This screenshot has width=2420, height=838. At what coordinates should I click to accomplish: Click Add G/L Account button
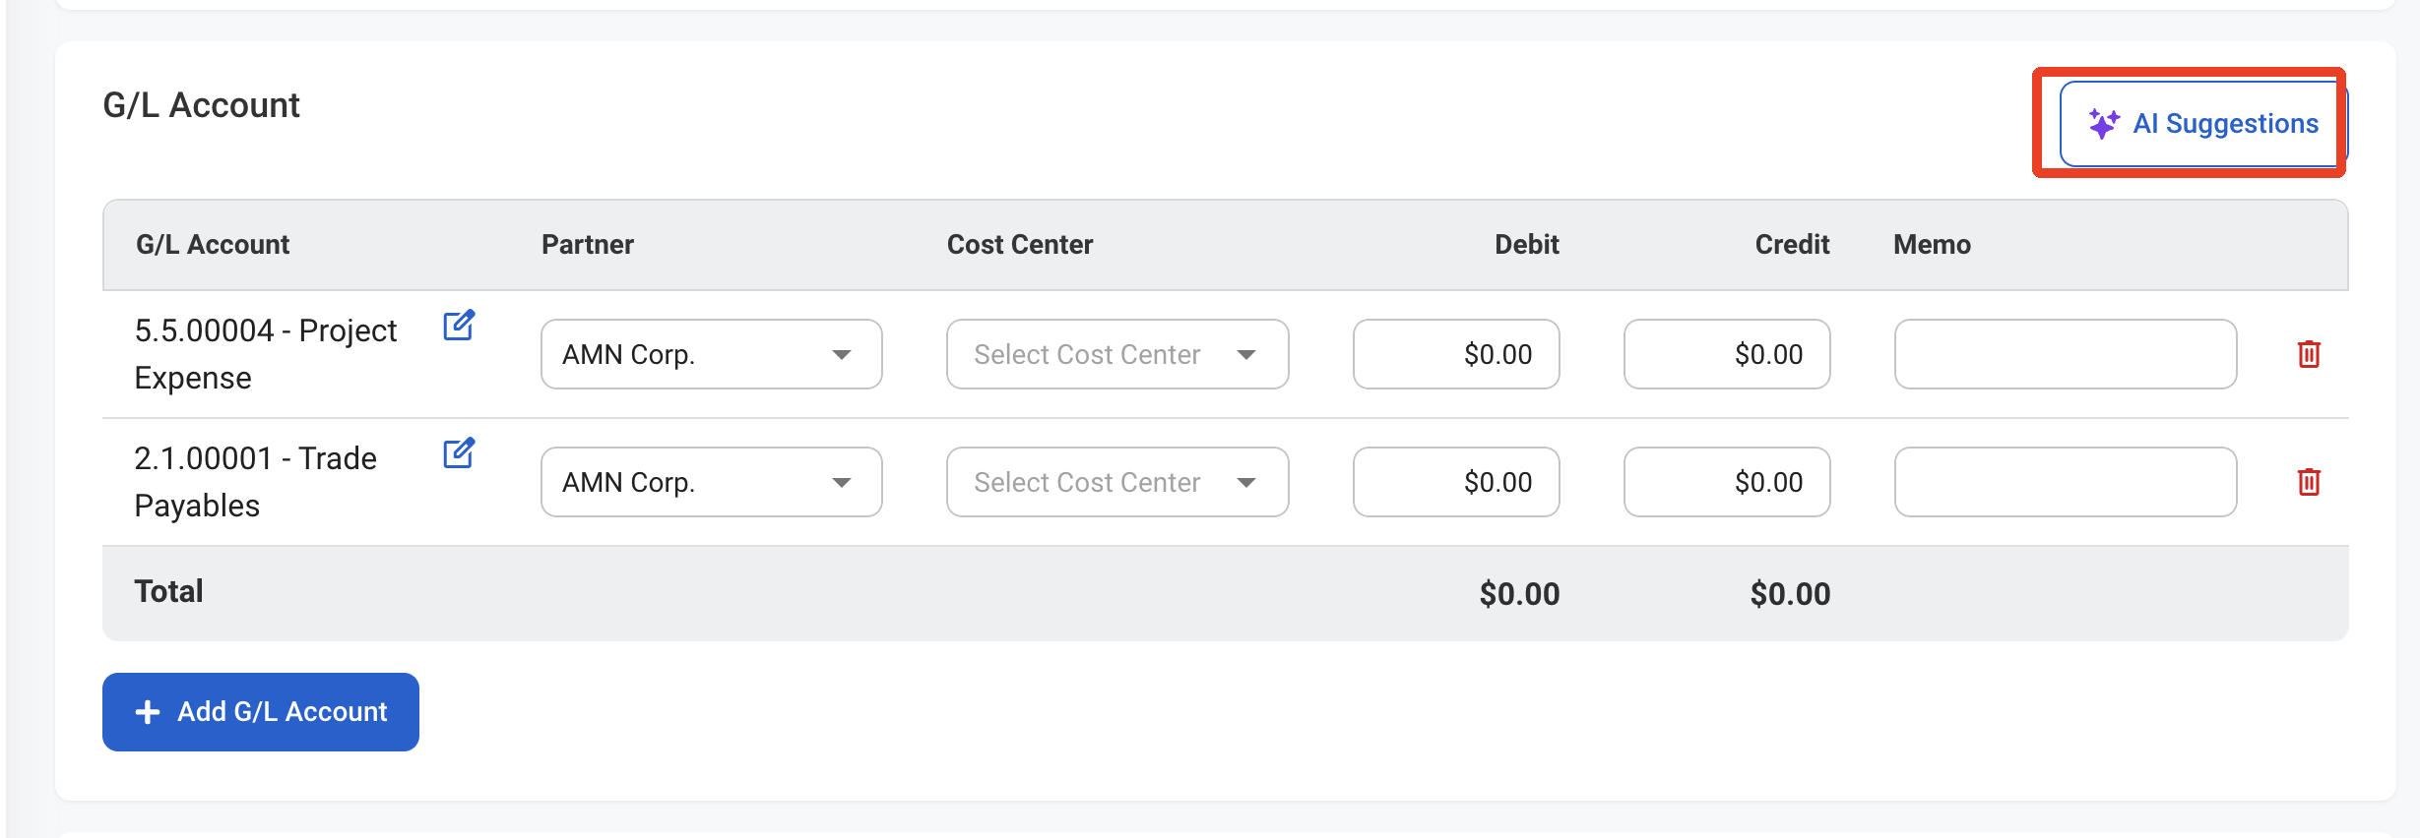261,712
